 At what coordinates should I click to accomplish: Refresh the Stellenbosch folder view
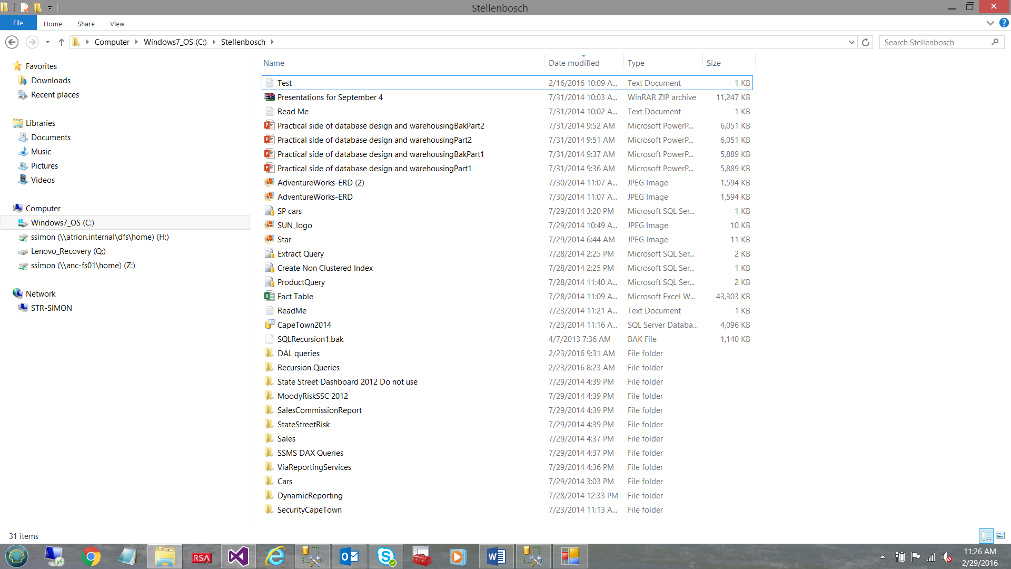(x=866, y=42)
